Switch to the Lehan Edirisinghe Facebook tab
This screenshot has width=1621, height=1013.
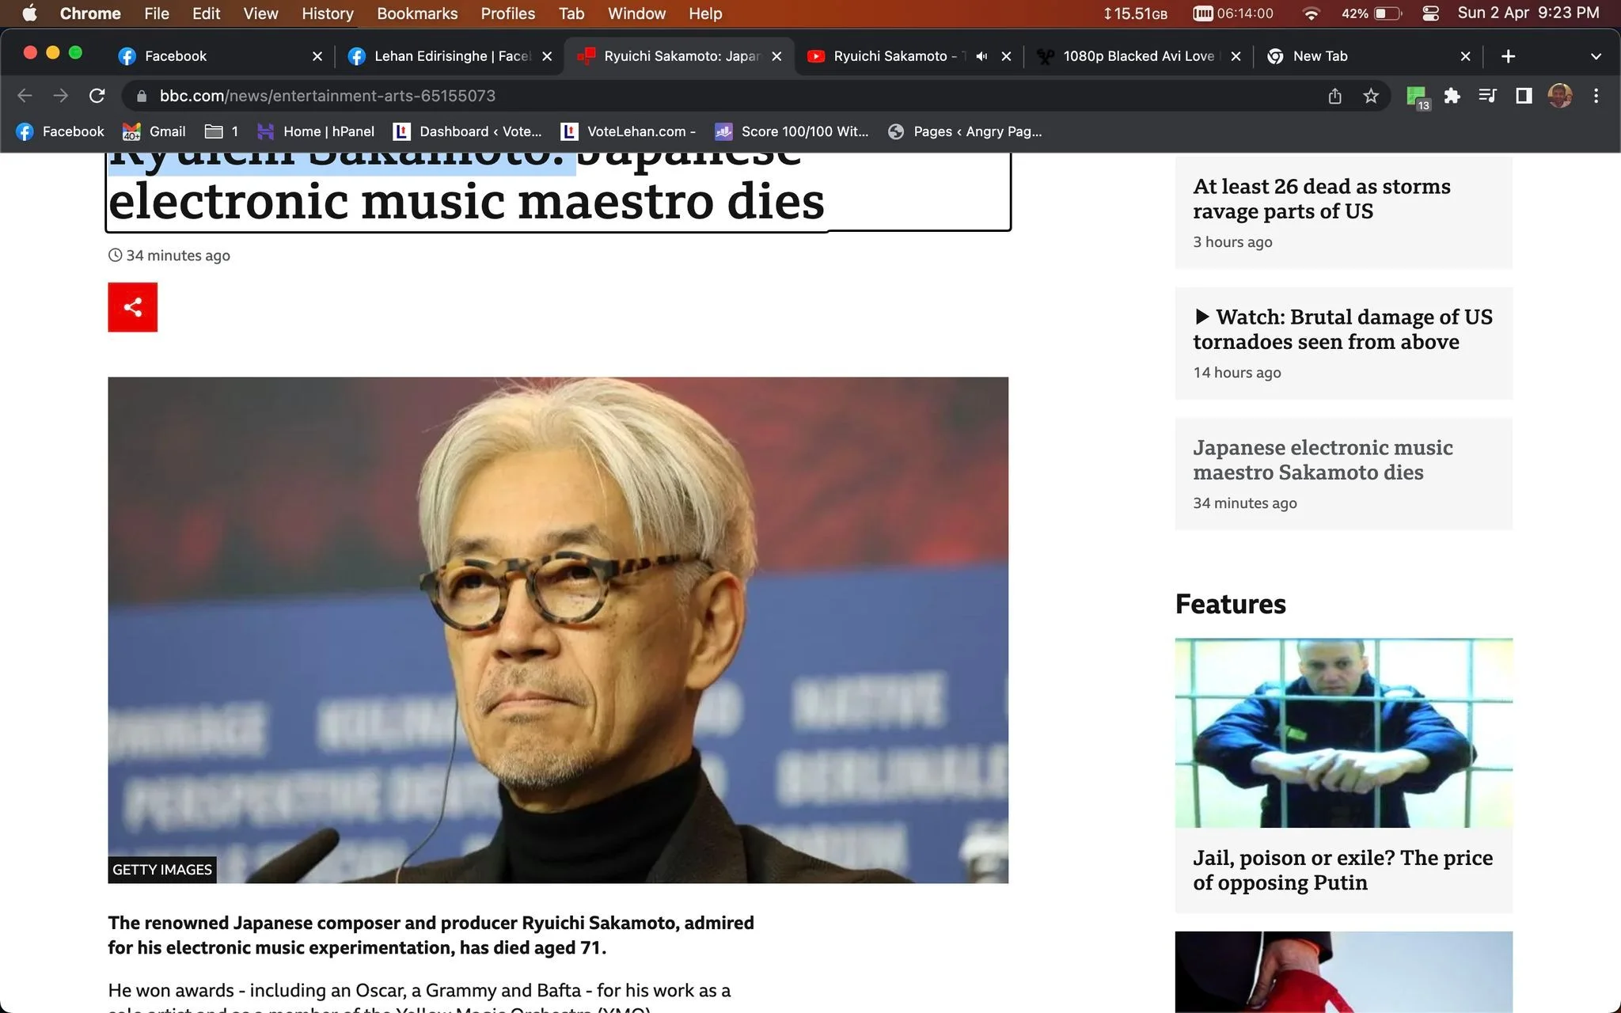click(450, 56)
